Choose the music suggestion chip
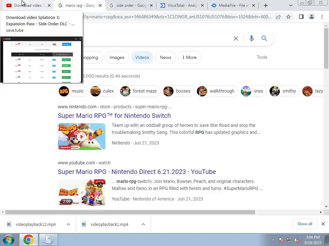329x246 pixels. click(73, 91)
